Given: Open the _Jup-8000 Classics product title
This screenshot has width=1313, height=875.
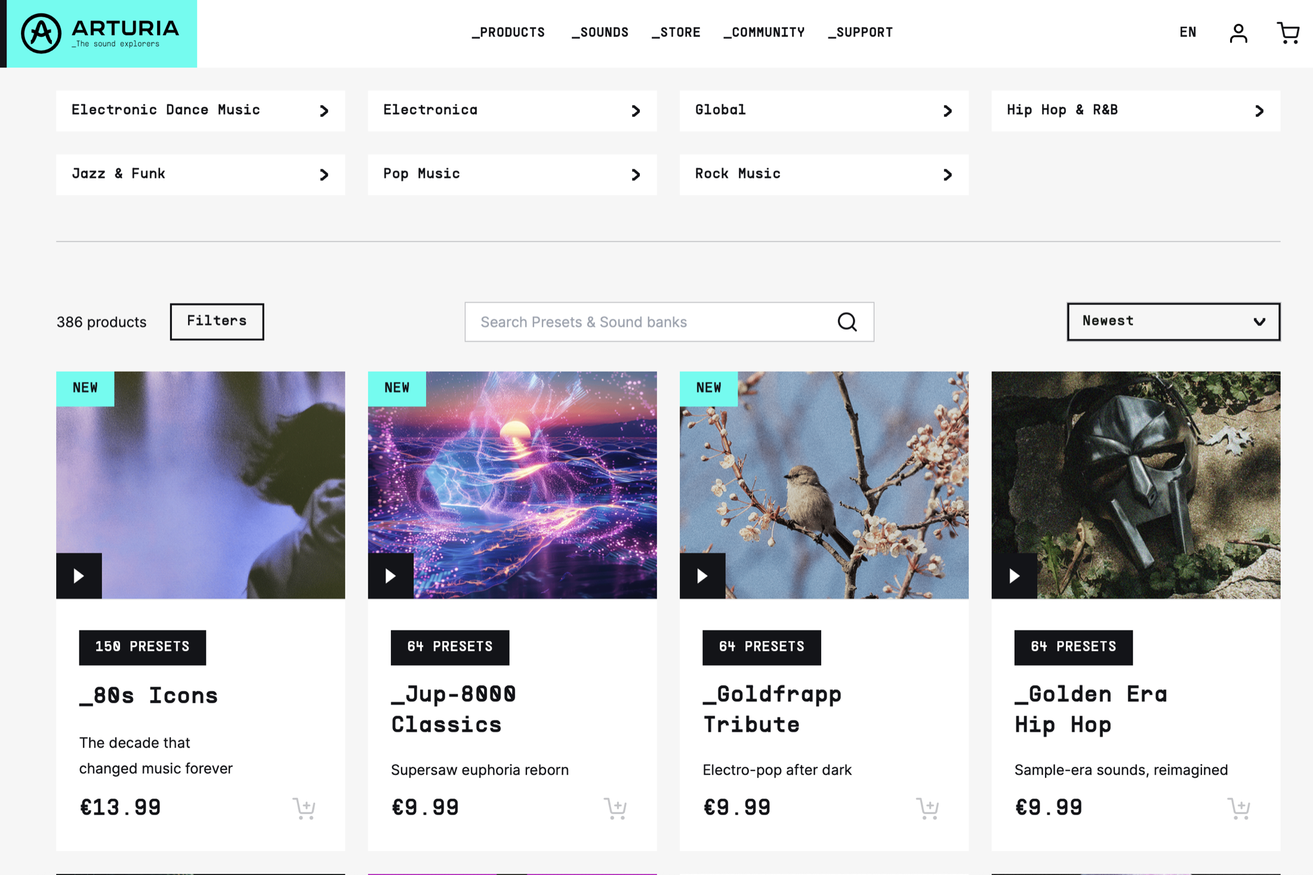Looking at the screenshot, I should pos(454,710).
